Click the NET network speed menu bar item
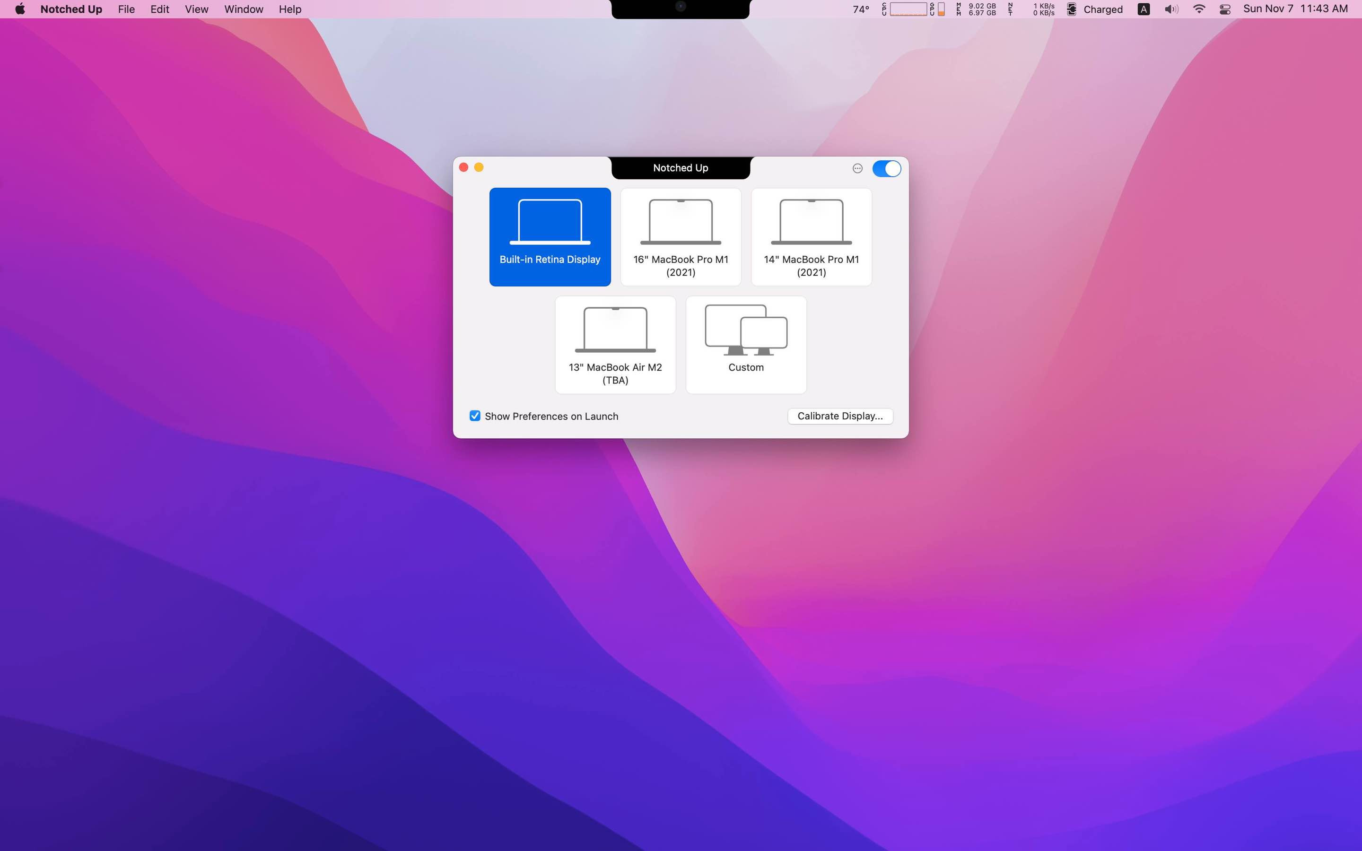Viewport: 1362px width, 851px height. (1031, 9)
